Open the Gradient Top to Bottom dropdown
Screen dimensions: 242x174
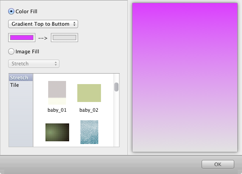coord(43,24)
